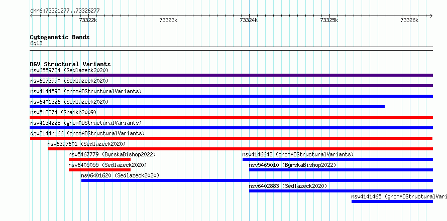Click the 73324k ruler label

(x=249, y=20)
